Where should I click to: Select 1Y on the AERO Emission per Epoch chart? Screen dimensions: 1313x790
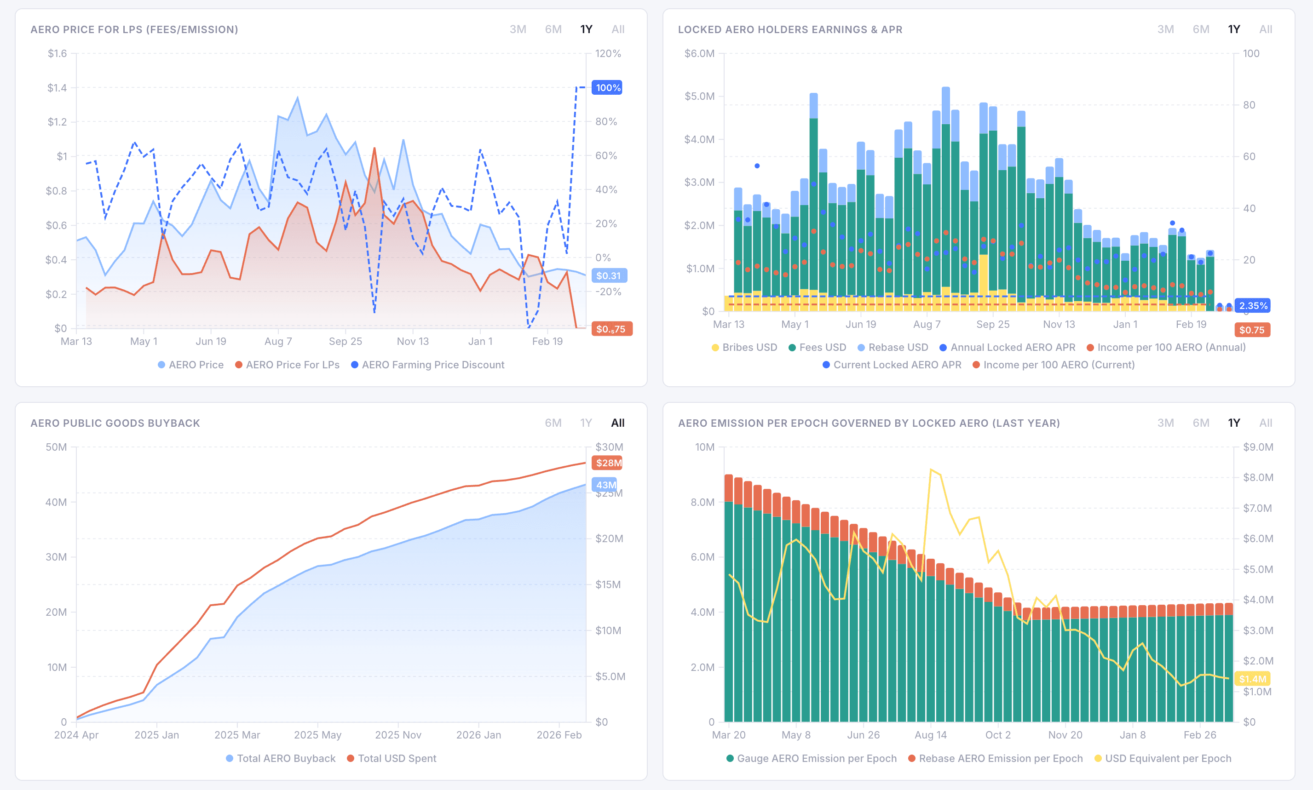click(x=1234, y=423)
